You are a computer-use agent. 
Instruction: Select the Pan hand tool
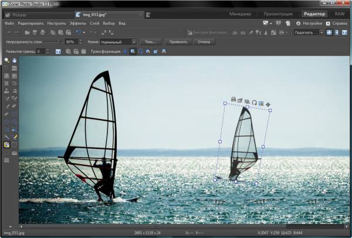pyautogui.click(x=15, y=60)
